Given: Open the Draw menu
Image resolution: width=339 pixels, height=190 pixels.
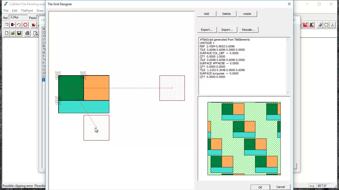Looking at the screenshot, I should tap(40, 11).
